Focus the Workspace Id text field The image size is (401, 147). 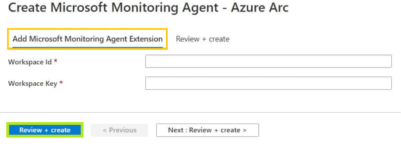[x=268, y=61]
